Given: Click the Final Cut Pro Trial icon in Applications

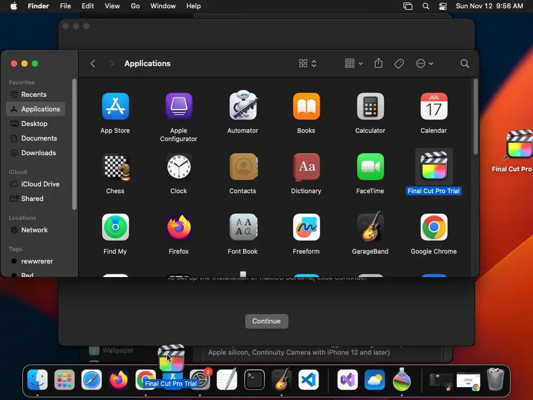Looking at the screenshot, I should coord(434,167).
